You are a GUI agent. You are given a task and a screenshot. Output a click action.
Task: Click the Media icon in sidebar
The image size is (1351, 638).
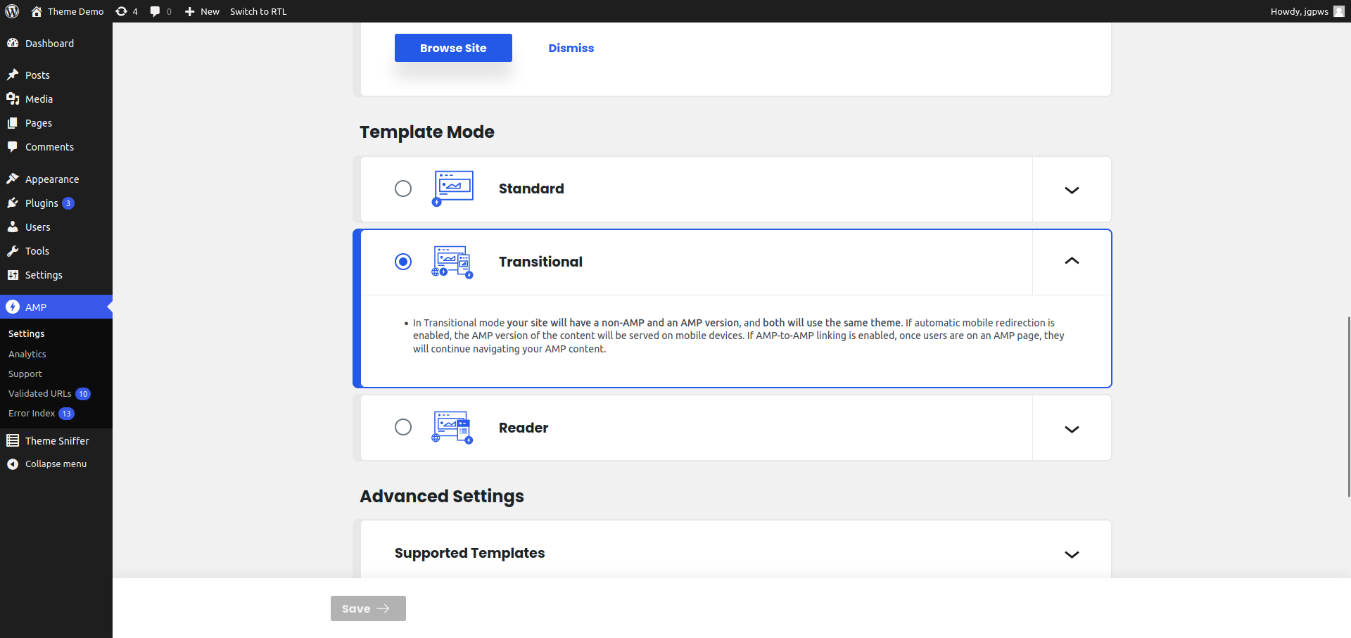point(13,98)
